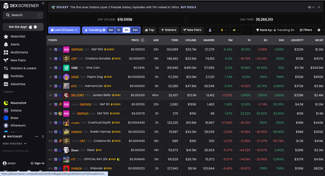Click the Search input field
This screenshot has width=325, height=176.
click(23, 15)
